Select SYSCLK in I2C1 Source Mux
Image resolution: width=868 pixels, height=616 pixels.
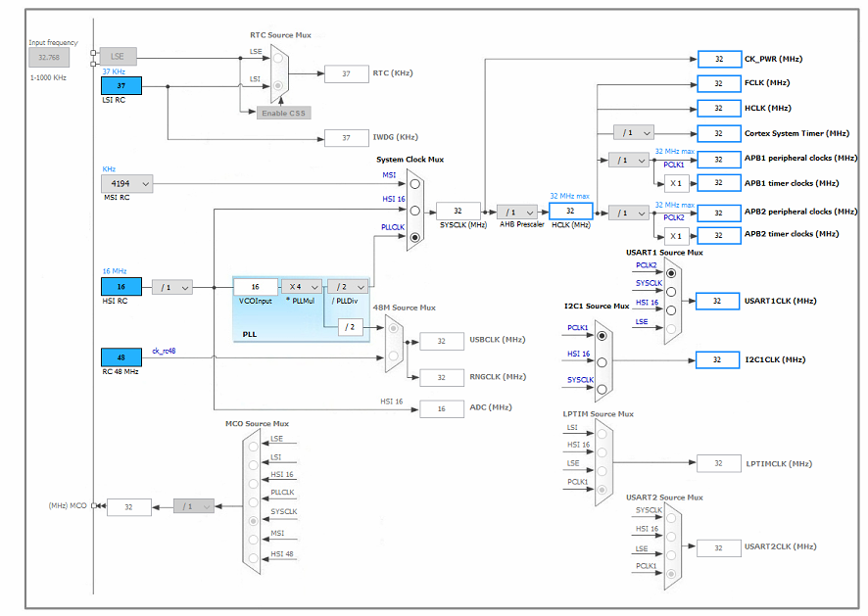[602, 389]
